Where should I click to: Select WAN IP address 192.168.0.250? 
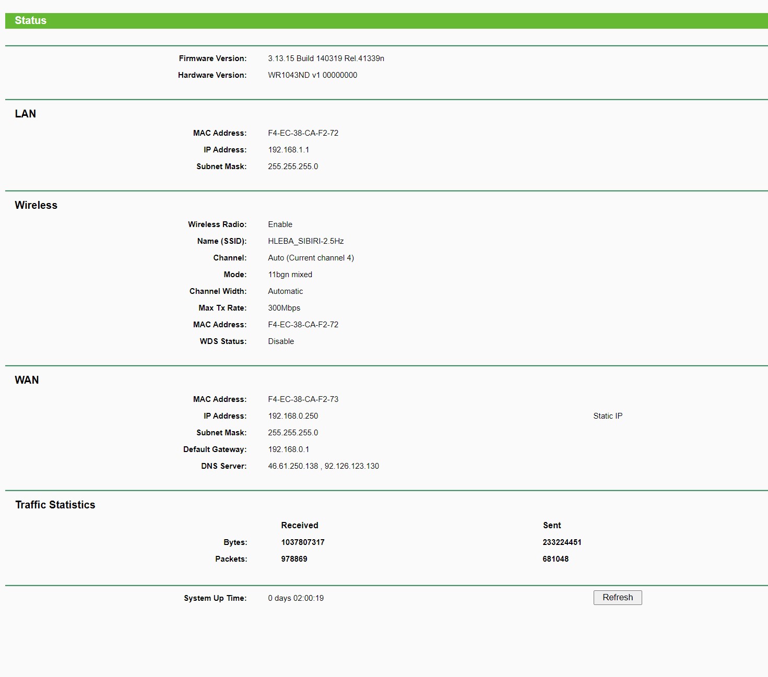click(x=293, y=416)
